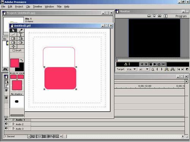The height and width of the screenshot is (142, 190).
Task: Expand the Audio 2 track triangle
Action: point(13,124)
